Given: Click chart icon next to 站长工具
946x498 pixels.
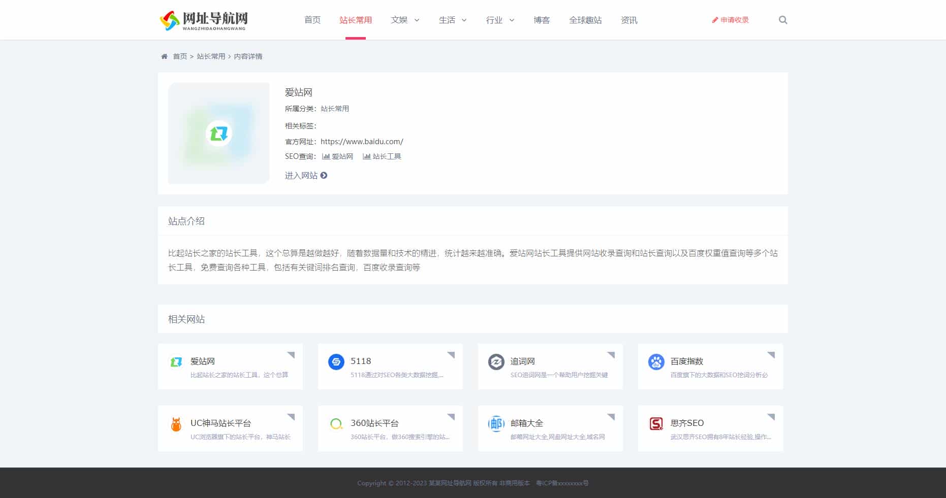Looking at the screenshot, I should [x=367, y=156].
